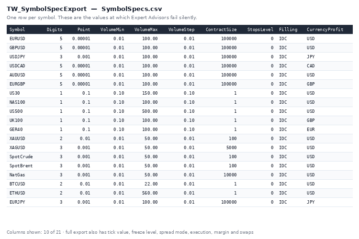Viewport: 359px width, 239px height.
Task: Select the NatGas symbol cell
Action: [17, 175]
